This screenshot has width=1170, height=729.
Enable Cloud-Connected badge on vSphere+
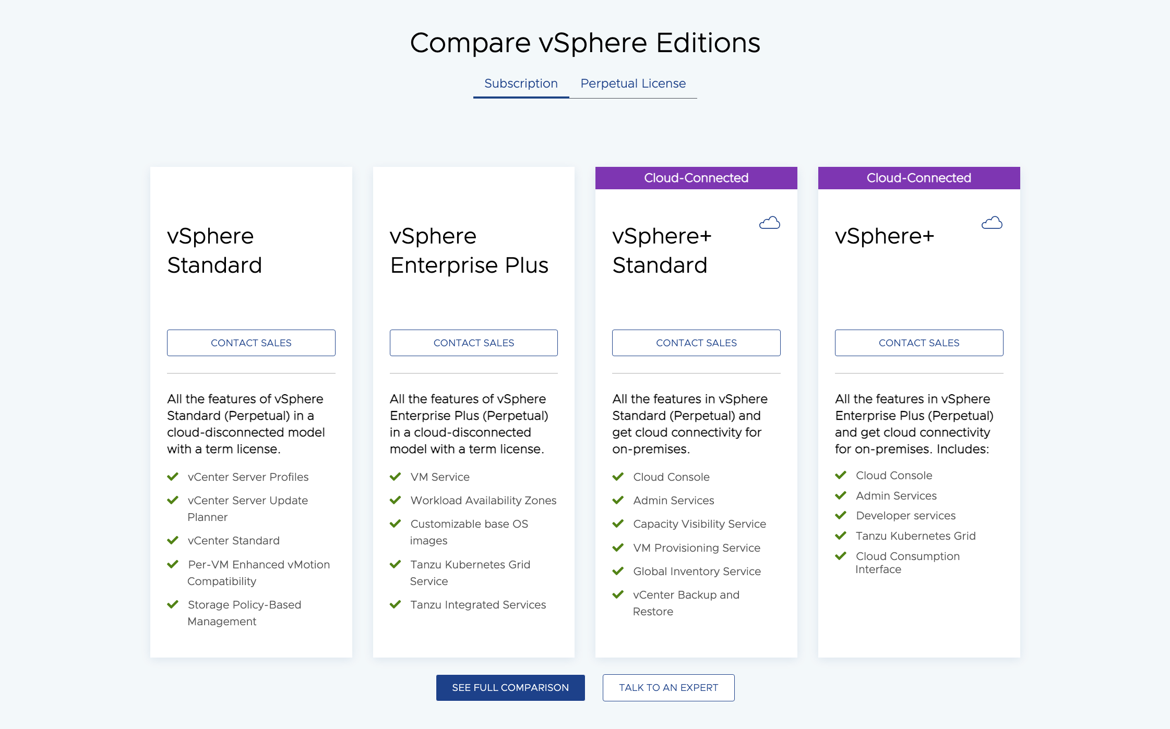[x=917, y=177]
